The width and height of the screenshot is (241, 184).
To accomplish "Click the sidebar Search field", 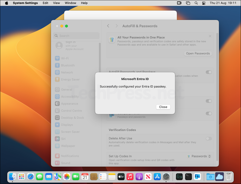I will tap(76, 36).
